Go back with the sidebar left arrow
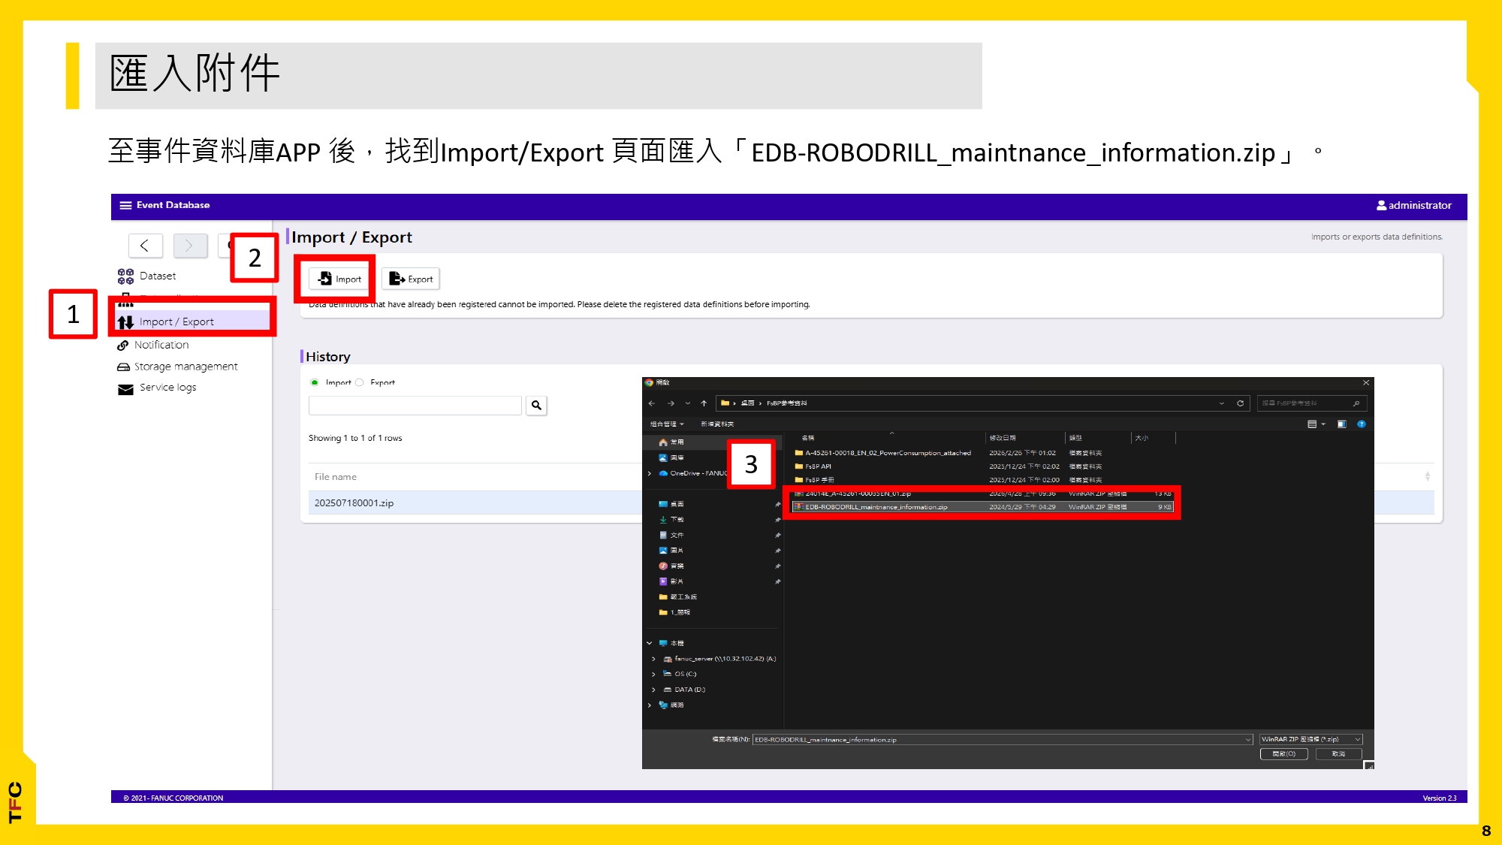The height and width of the screenshot is (845, 1502). click(145, 246)
